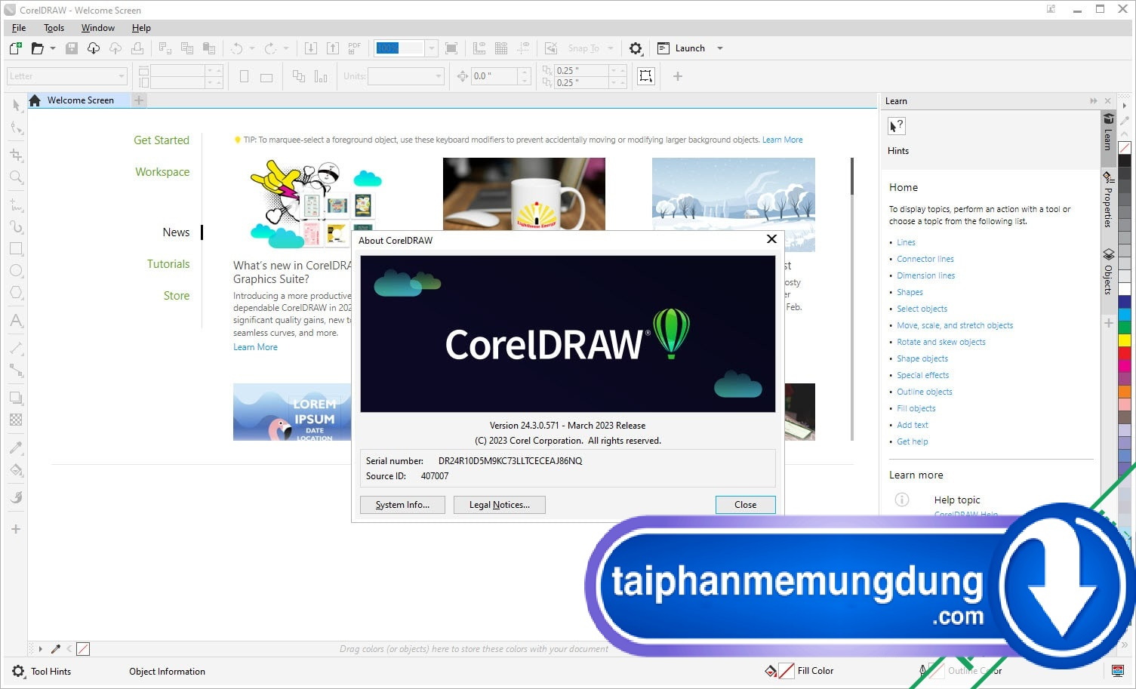Click the Publish to PDF icon
The height and width of the screenshot is (689, 1136).
tap(354, 48)
